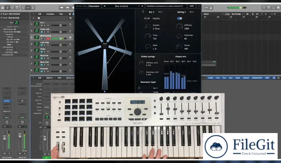This screenshot has width=281, height=163.
Task: Go to previous plugin preset arrow
Action: click(105, 6)
